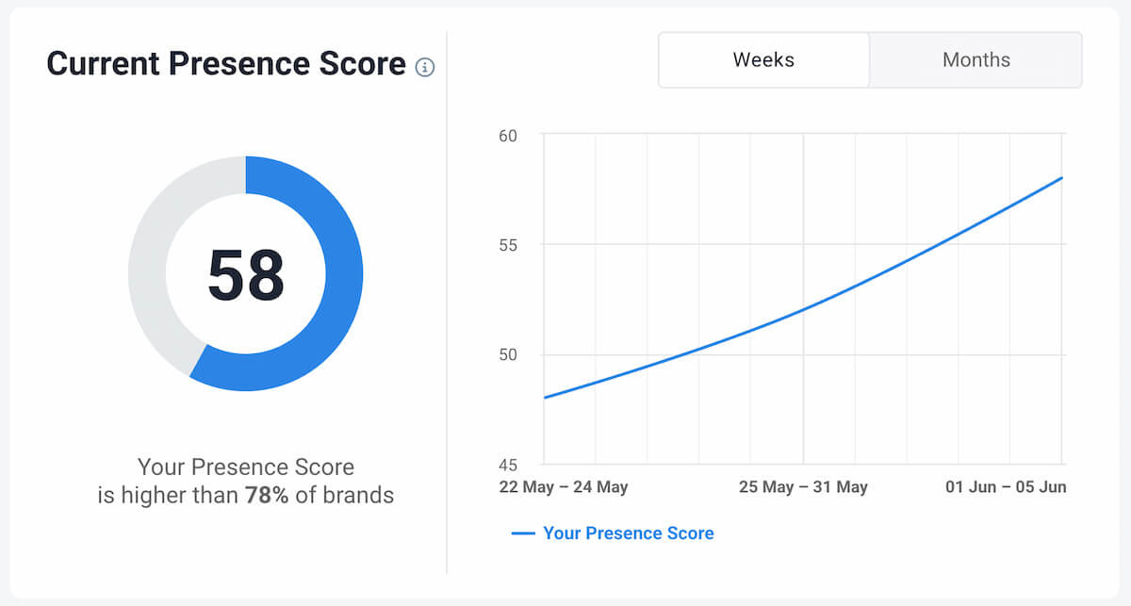
Task: Click the 60 gridline value on the y-axis
Action: tap(509, 136)
